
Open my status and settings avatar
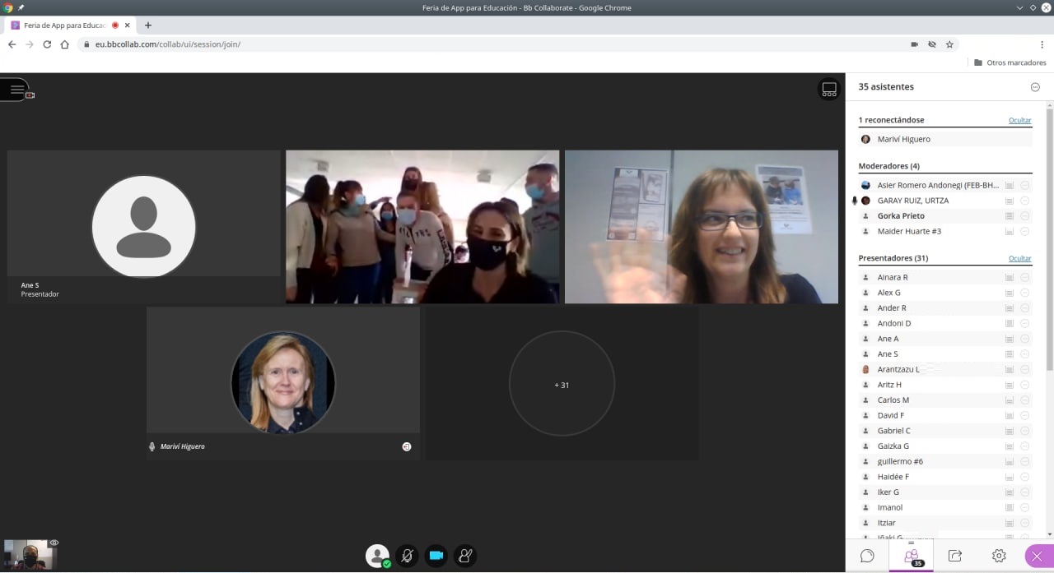point(377,556)
